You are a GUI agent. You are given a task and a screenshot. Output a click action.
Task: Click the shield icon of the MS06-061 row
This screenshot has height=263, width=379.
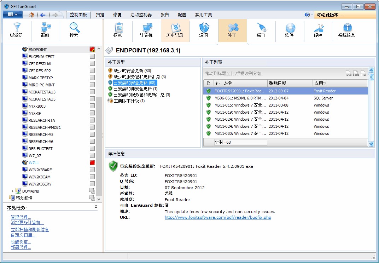(208, 98)
